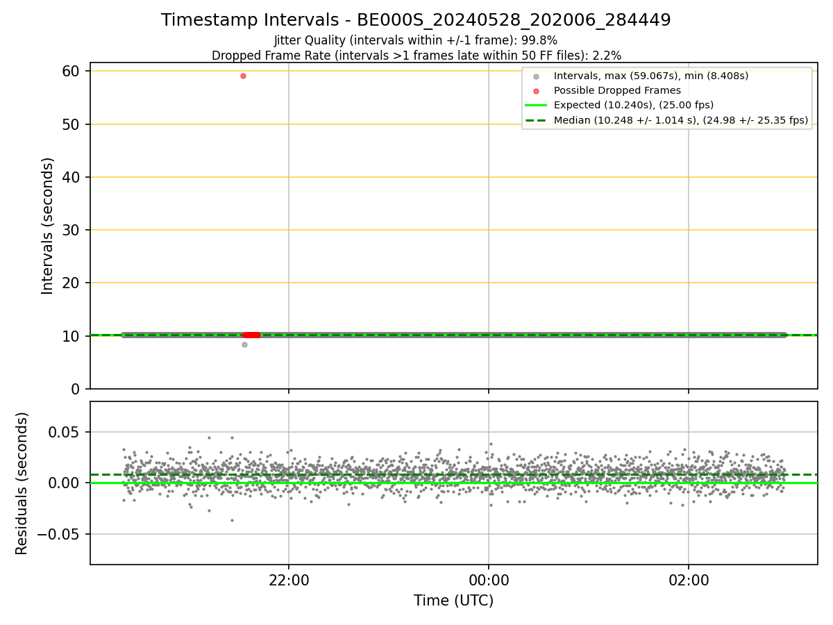This screenshot has height=625, width=833.
Task: Click the 'Residuals (seconds)' y-axis label
Action: click(22, 483)
